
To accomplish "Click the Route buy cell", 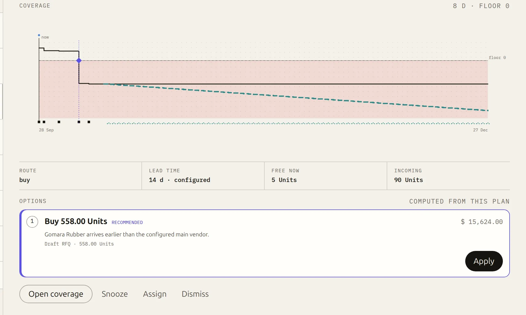I will coord(80,176).
